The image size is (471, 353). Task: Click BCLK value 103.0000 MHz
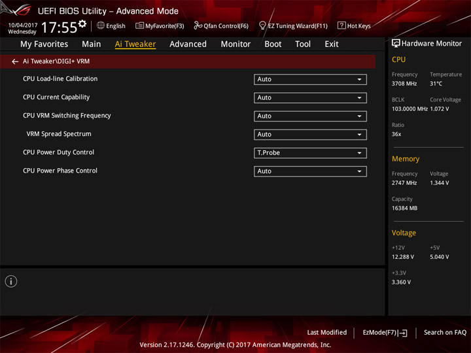coord(410,109)
